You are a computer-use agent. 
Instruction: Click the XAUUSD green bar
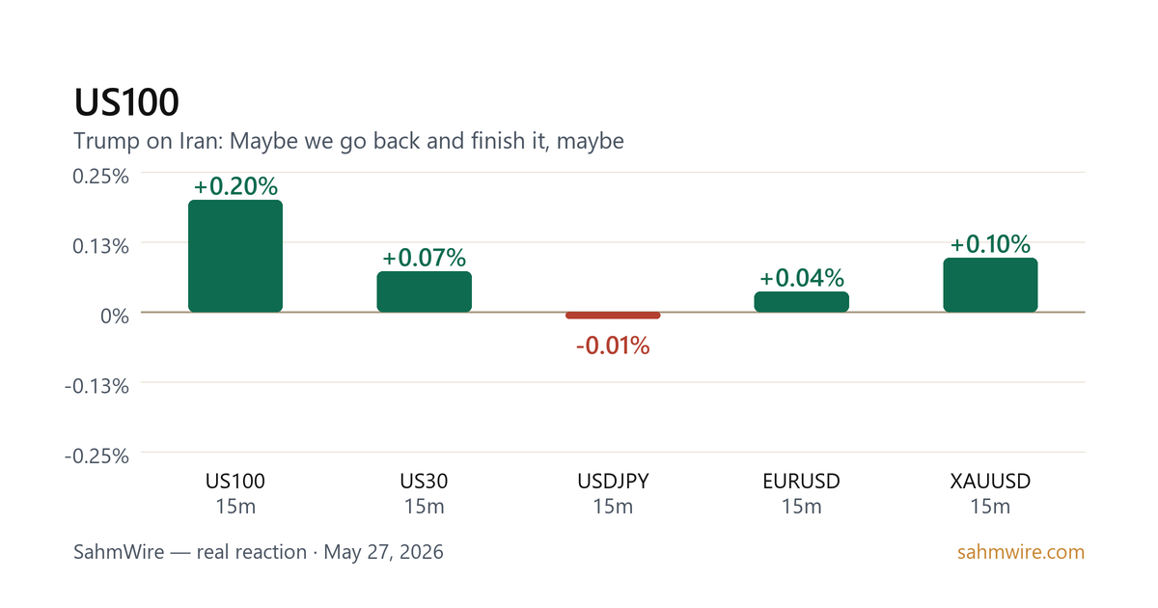pyautogui.click(x=990, y=285)
